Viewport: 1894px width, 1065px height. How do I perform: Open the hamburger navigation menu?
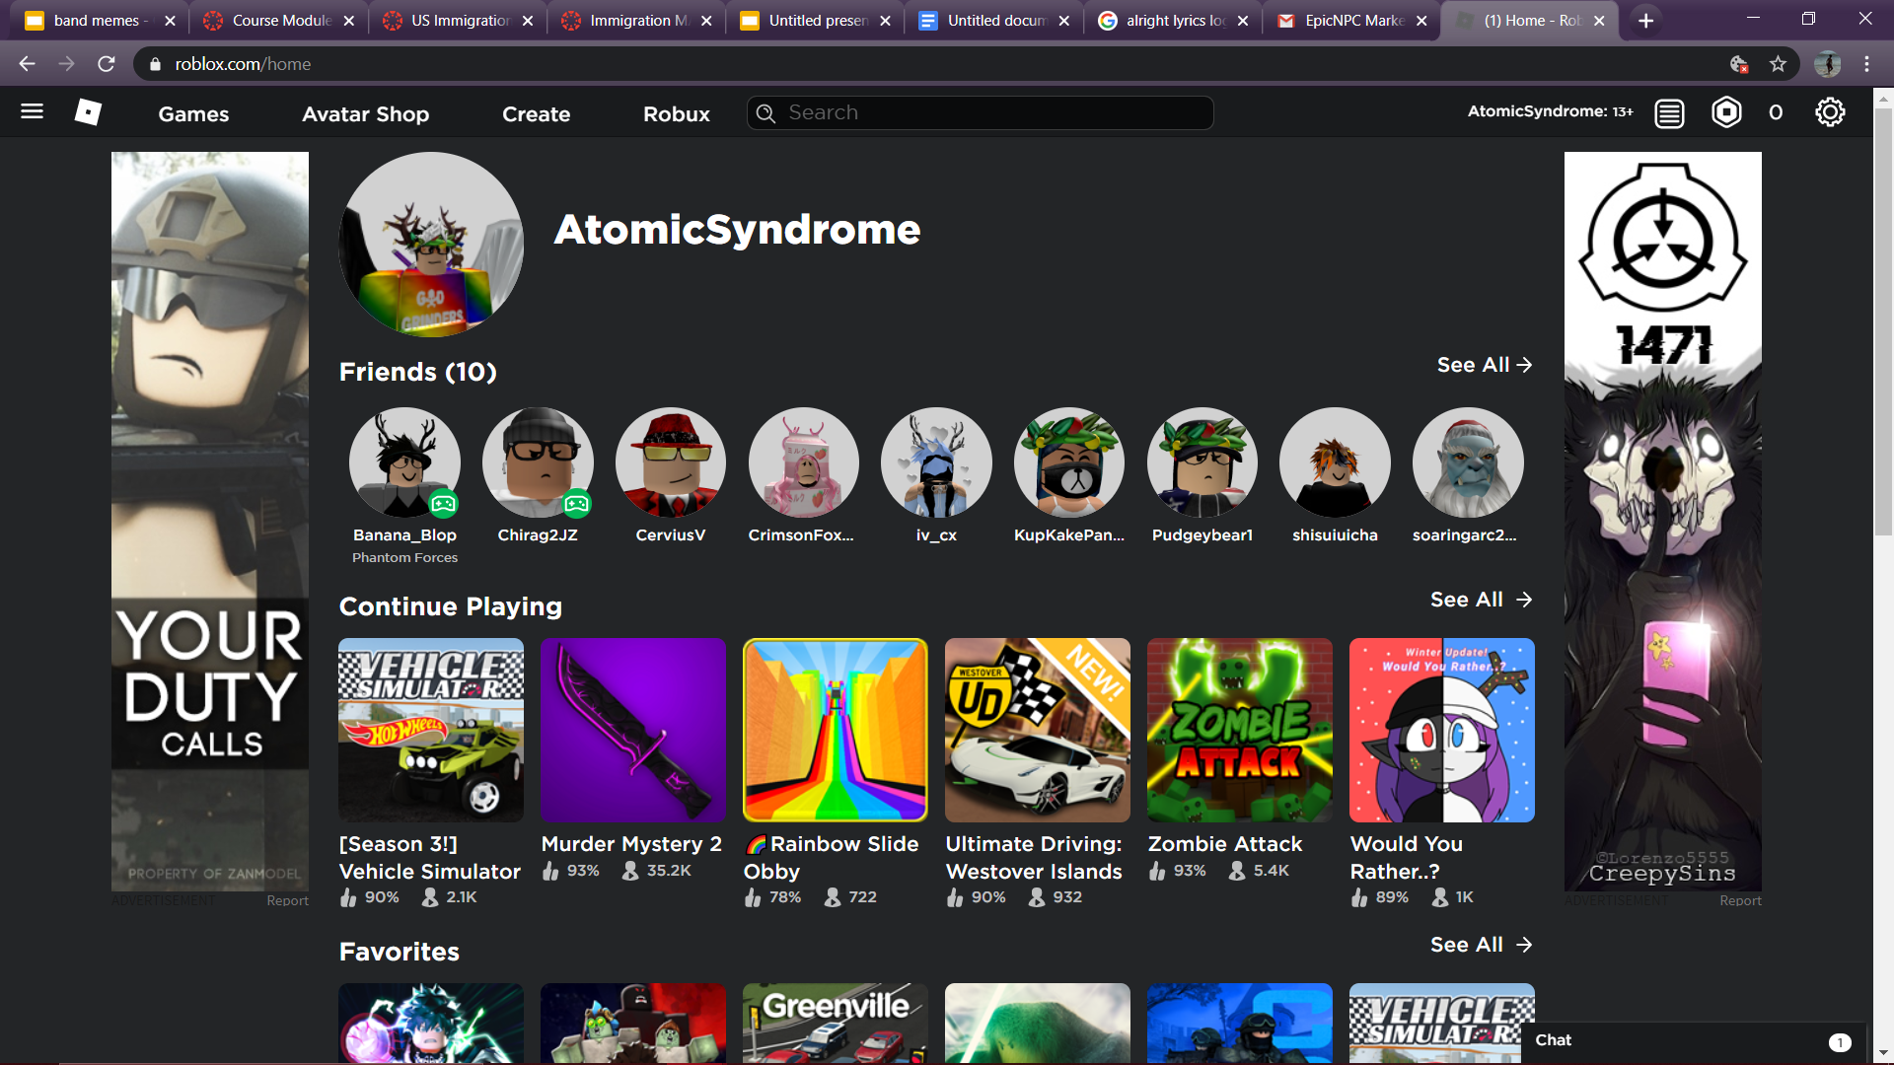32,111
